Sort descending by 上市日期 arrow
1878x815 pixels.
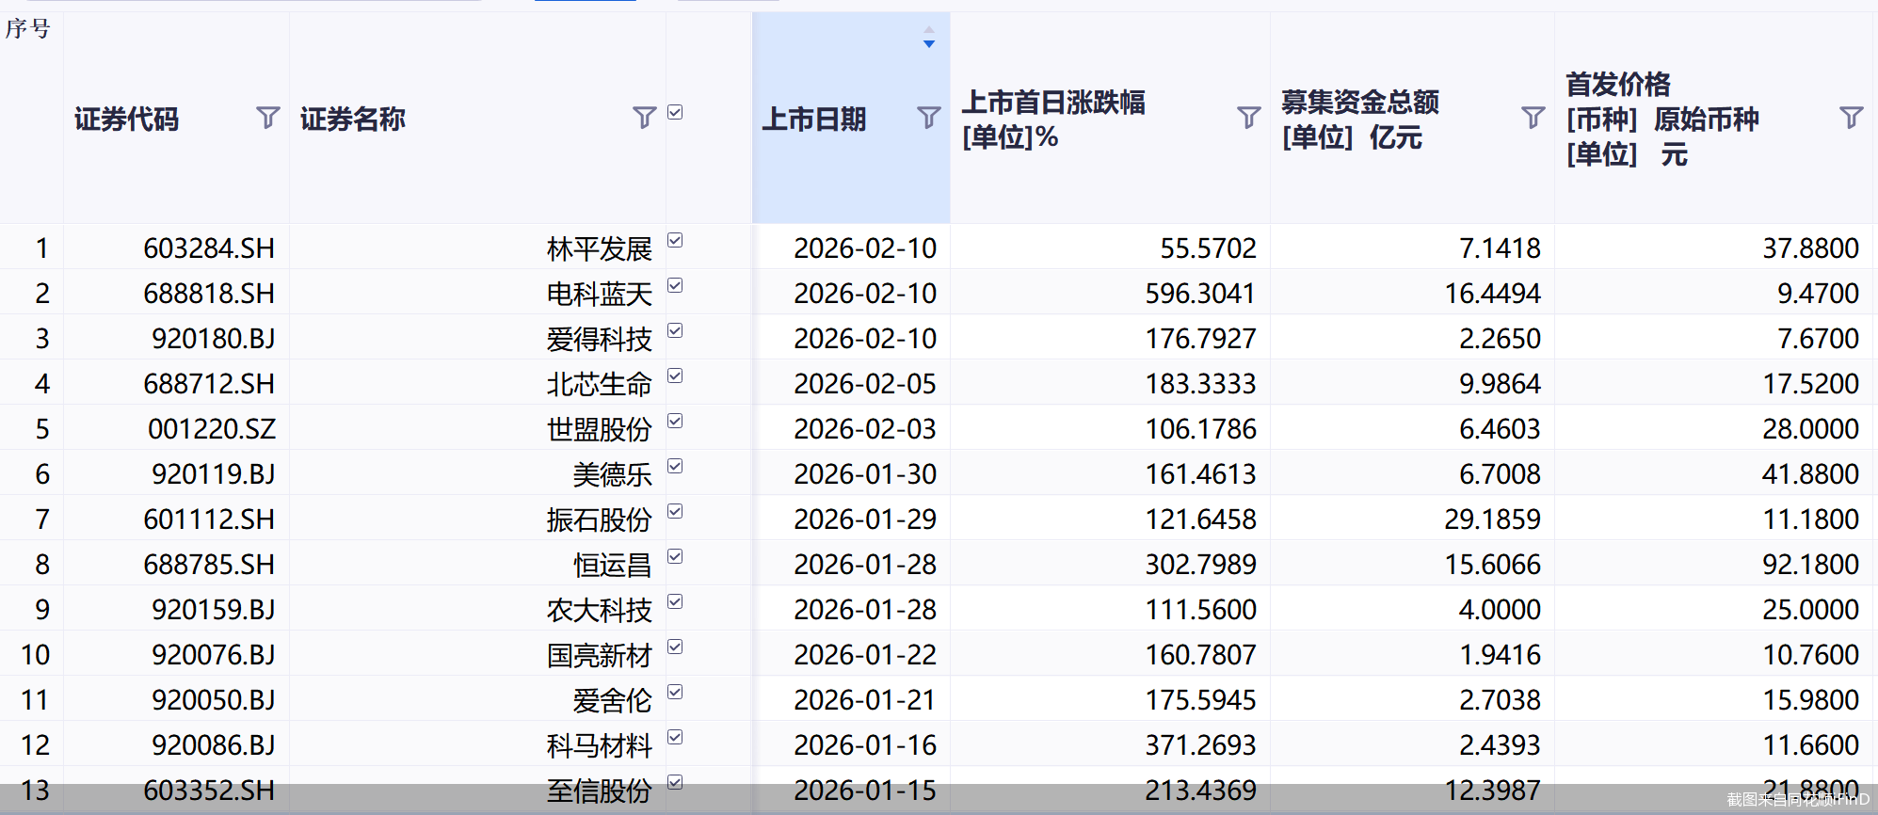tap(929, 44)
